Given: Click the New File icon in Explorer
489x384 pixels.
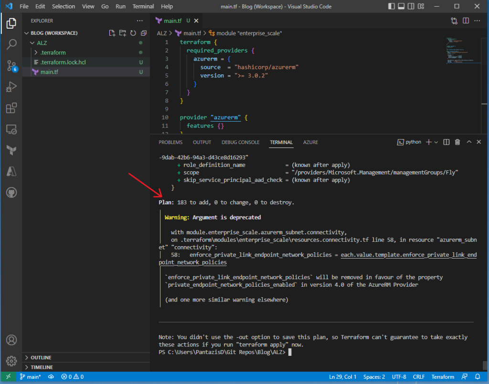Looking at the screenshot, I should coord(112,33).
